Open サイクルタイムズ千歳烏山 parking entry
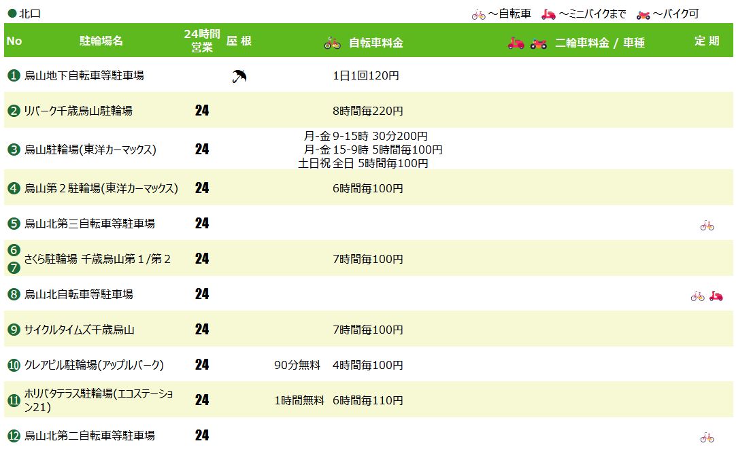The width and height of the screenshot is (736, 456). [x=80, y=330]
